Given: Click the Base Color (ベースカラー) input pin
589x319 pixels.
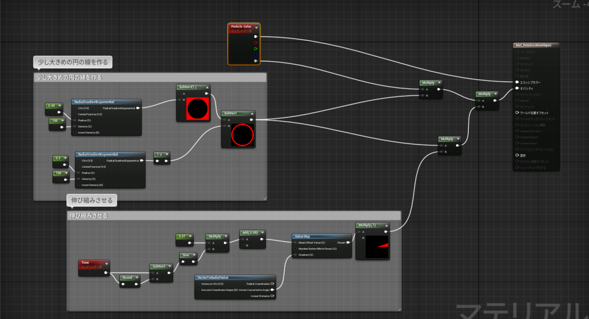Looking at the screenshot, I should [x=517, y=52].
